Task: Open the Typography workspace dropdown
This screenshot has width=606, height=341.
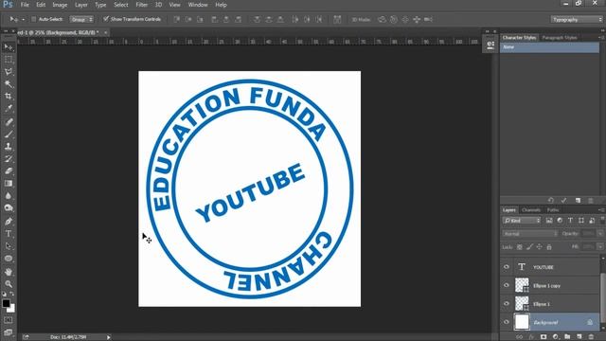Action: coord(577,19)
